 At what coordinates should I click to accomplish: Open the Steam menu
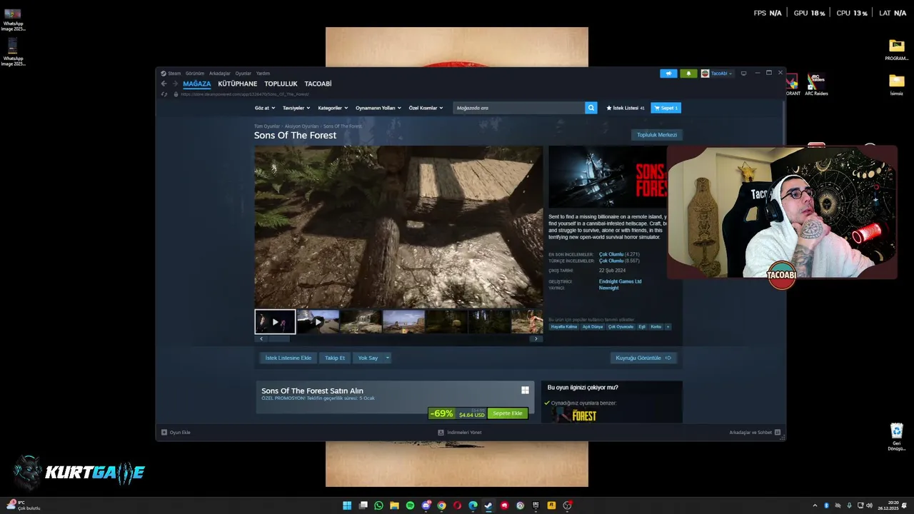pos(171,73)
